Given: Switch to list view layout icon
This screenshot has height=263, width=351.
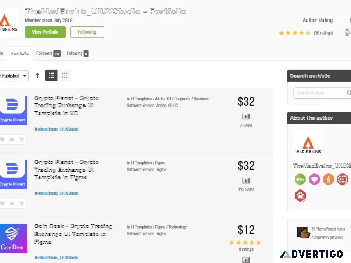Looking at the screenshot, I should pos(51,75).
